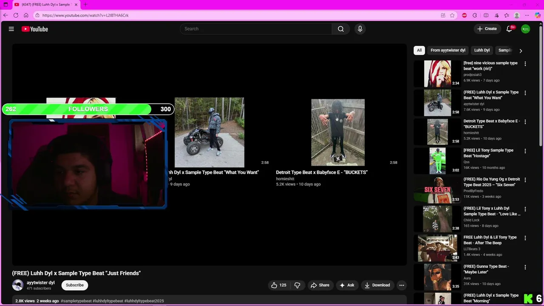The width and height of the screenshot is (544, 306).
Task: Open options for "Six Seven" video
Action: click(525, 180)
